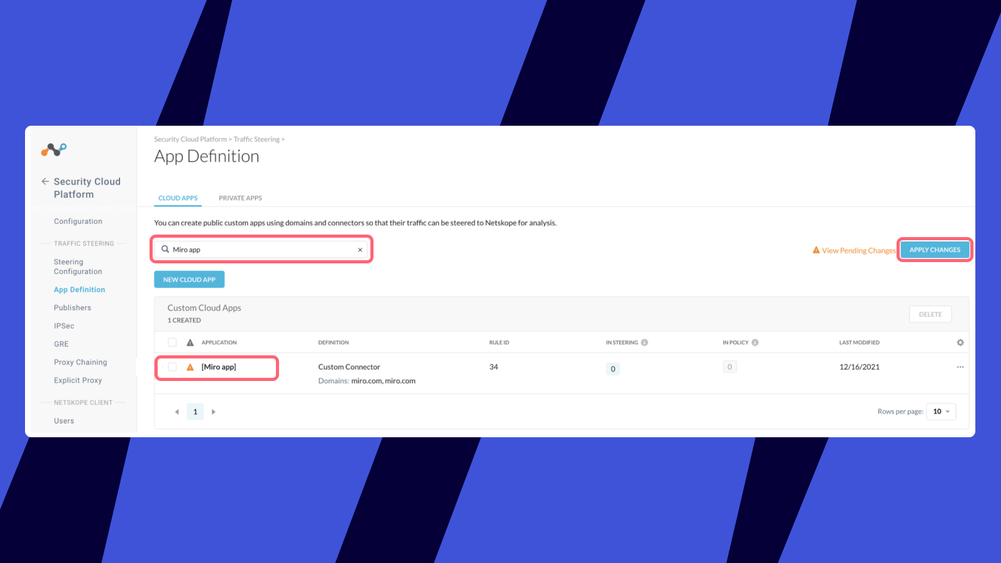Click the X to clear the search field

pos(360,249)
